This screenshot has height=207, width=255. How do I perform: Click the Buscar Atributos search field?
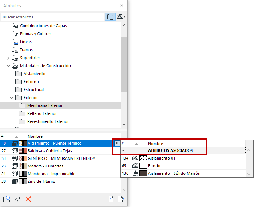[x=52, y=17]
